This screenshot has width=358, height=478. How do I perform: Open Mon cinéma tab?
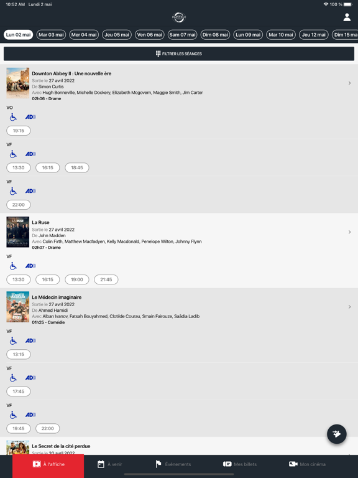(x=307, y=464)
